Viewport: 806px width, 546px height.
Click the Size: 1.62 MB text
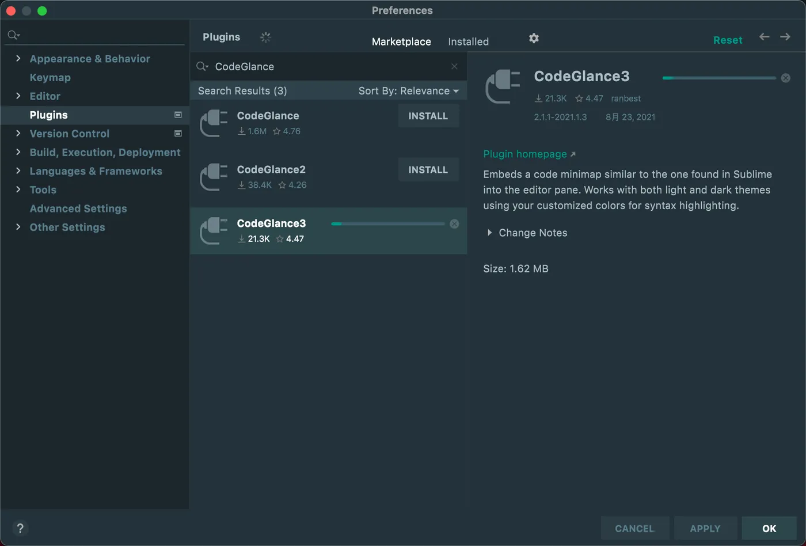tap(516, 268)
